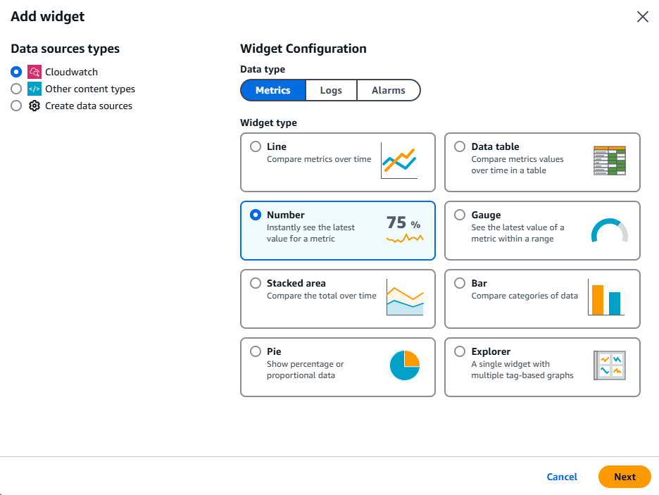The height and width of the screenshot is (495, 659).
Task: Select the Number widget card
Action: [337, 230]
